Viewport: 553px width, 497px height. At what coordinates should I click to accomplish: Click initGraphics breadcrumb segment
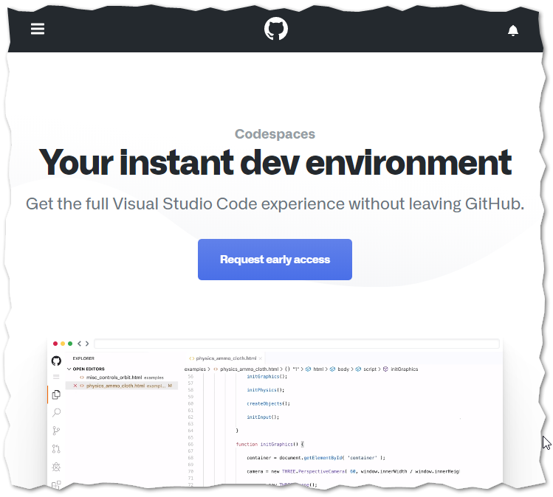pos(404,369)
